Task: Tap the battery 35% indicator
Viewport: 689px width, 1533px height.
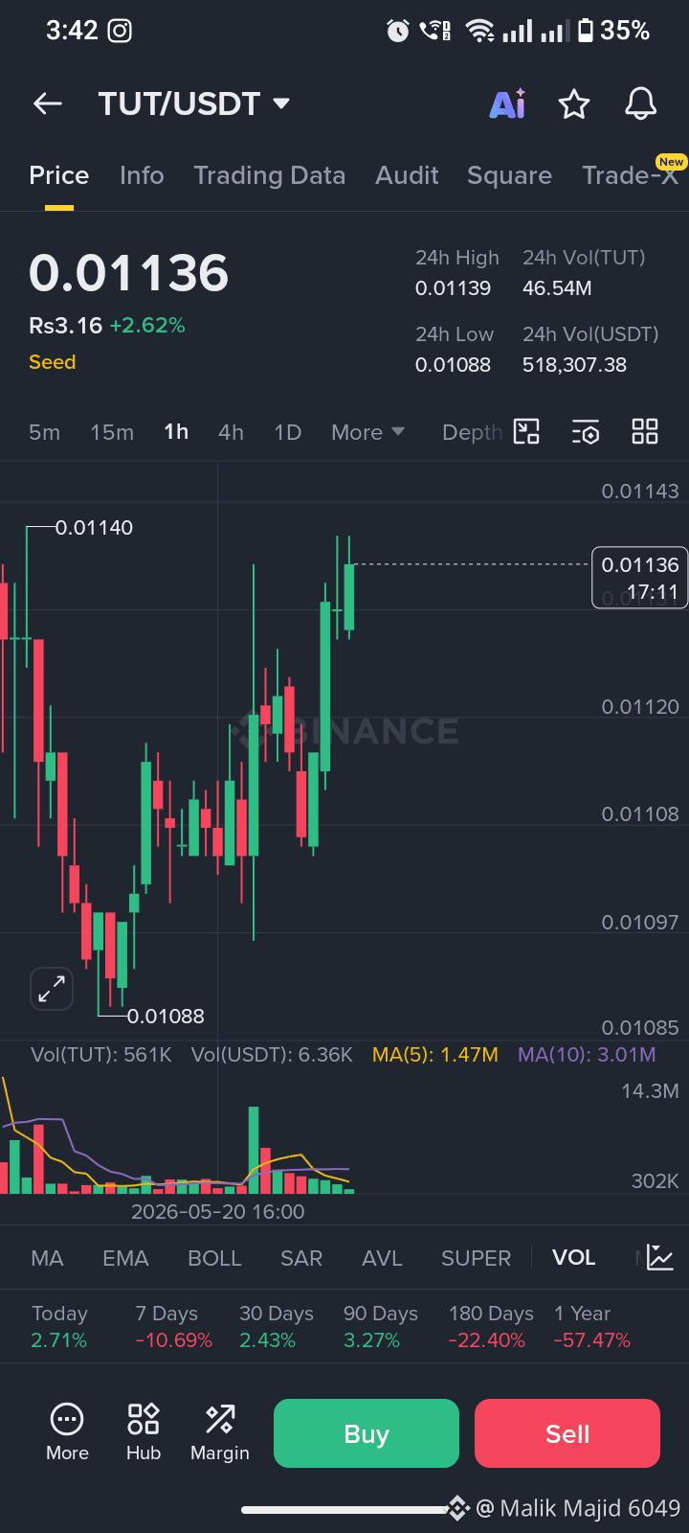Action: (613, 31)
